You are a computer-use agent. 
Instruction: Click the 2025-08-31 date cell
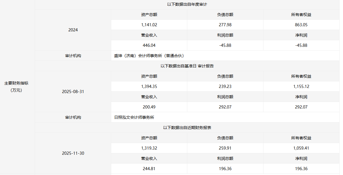pos(73,92)
